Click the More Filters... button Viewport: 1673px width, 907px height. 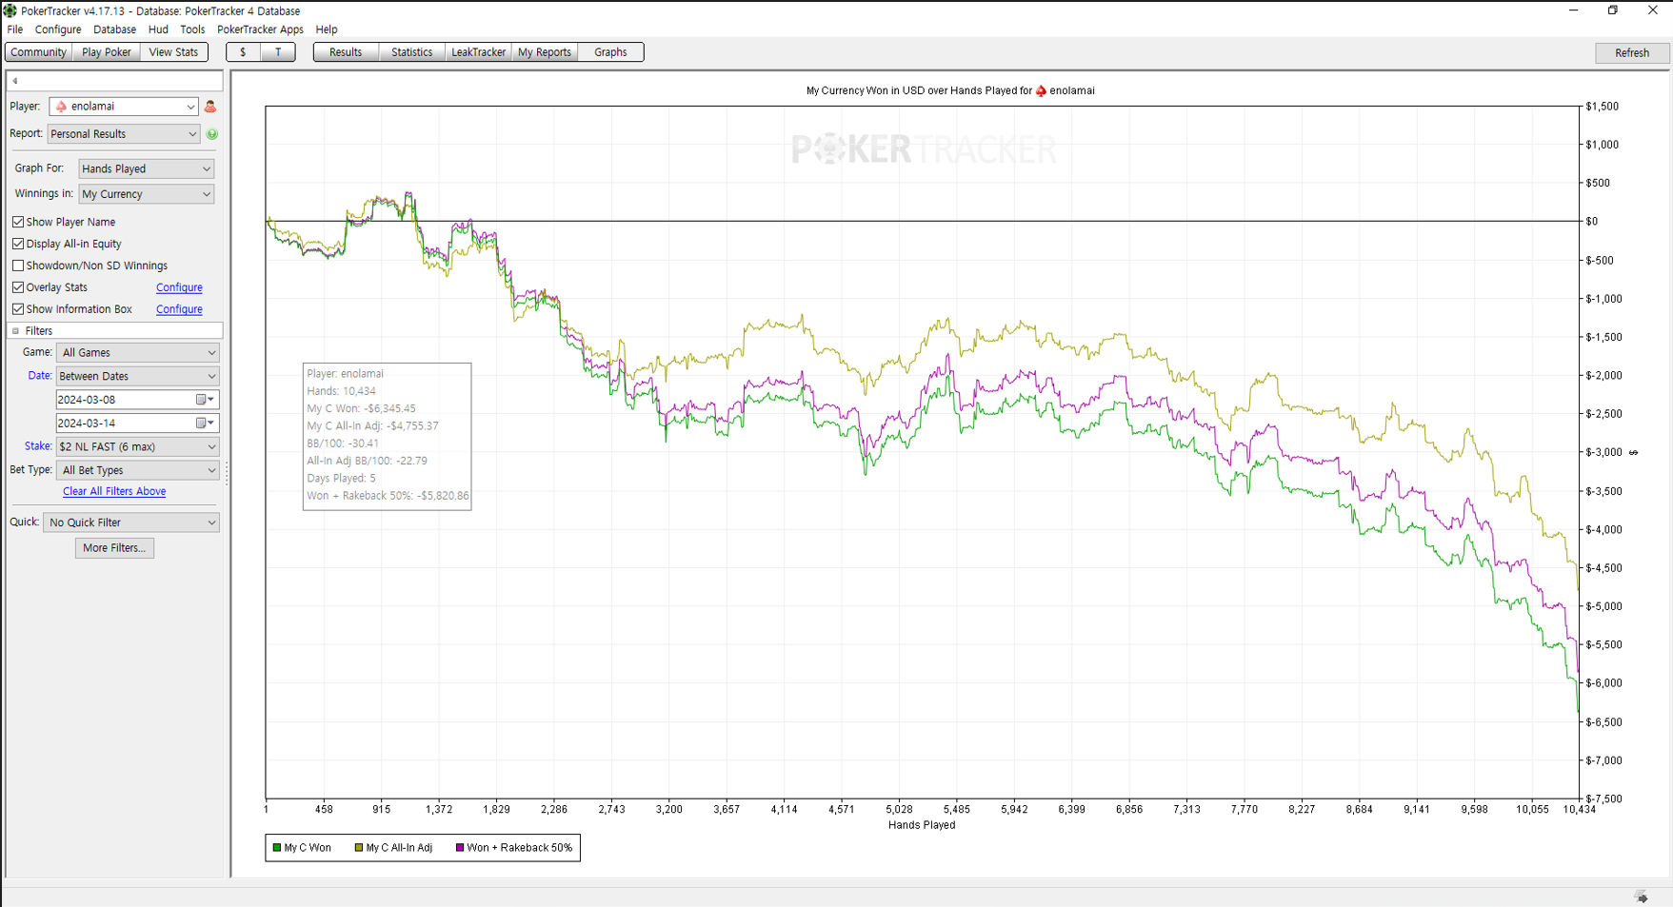point(114,548)
